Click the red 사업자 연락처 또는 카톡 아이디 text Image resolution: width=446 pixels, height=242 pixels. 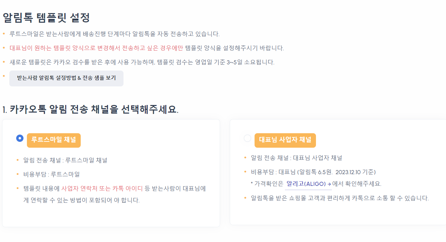pyautogui.click(x=102, y=188)
